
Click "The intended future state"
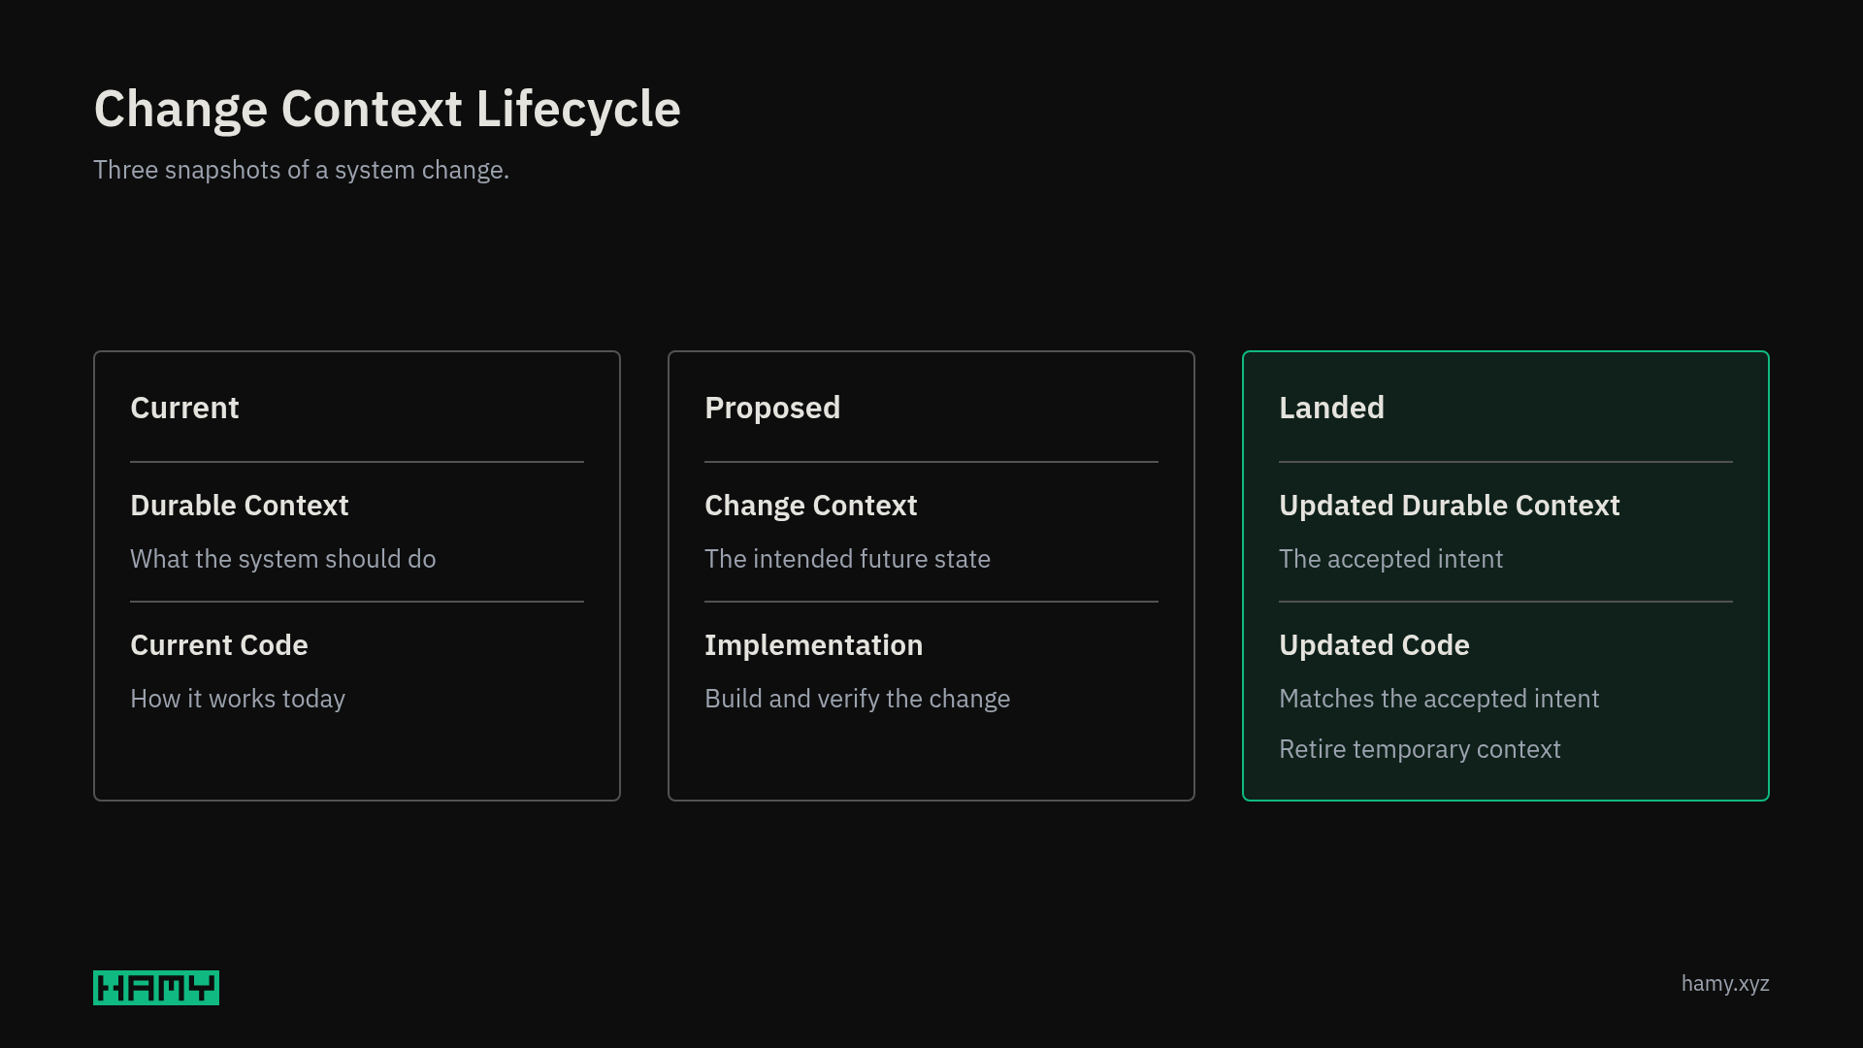(847, 559)
